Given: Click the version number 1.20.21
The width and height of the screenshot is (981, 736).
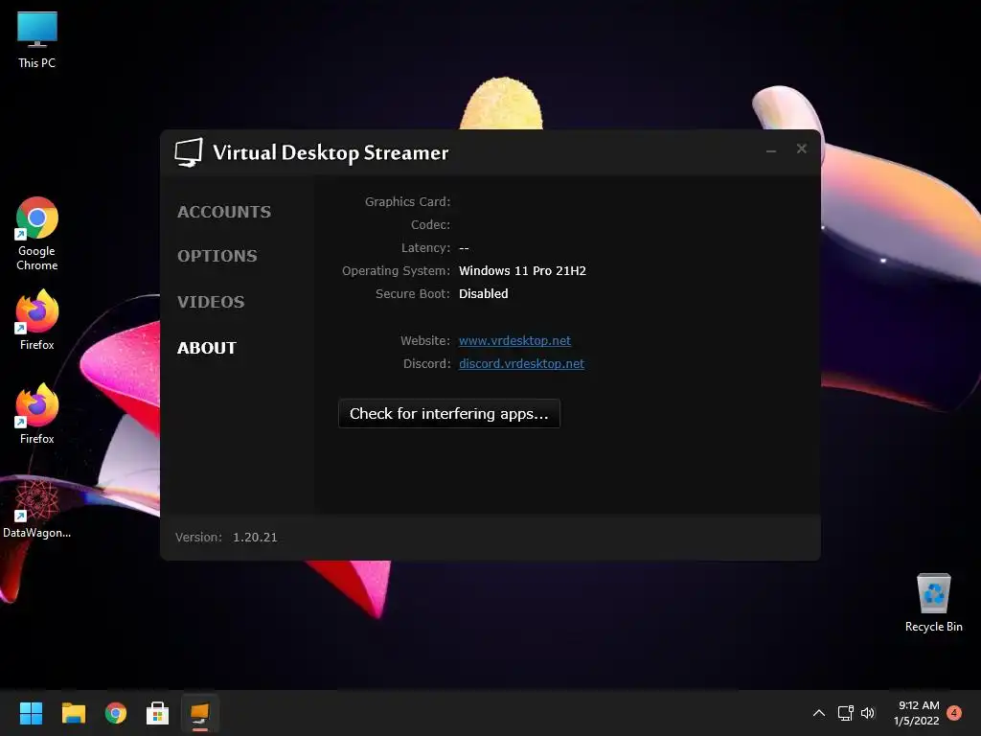Looking at the screenshot, I should coord(255,537).
